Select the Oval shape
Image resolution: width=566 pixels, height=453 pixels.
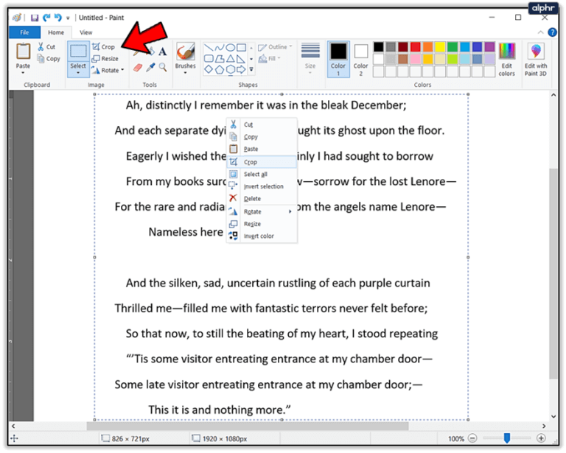230,48
